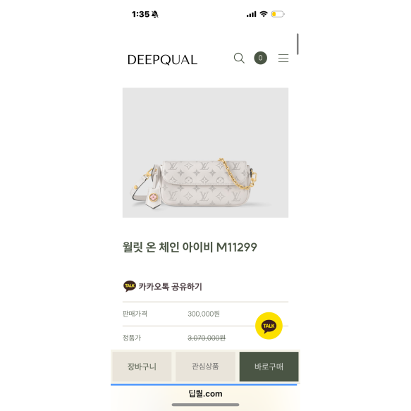
Task: Tap the yellow floating KakaoTalk chat button
Action: tap(269, 326)
